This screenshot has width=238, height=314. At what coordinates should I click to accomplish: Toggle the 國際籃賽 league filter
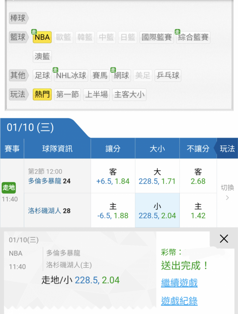coord(156,37)
